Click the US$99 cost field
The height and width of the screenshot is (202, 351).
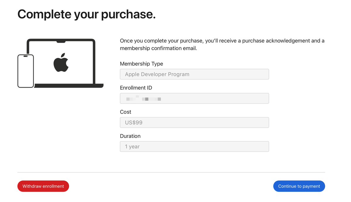tap(194, 122)
